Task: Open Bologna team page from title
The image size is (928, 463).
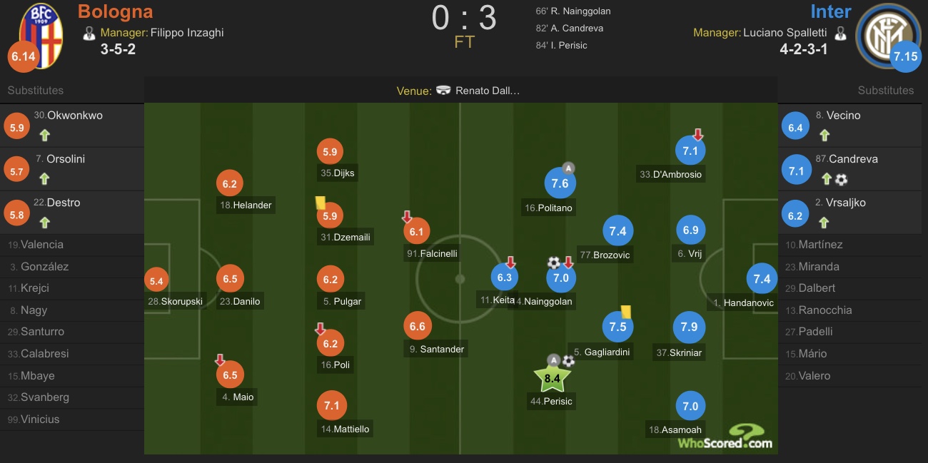Action: (x=115, y=11)
